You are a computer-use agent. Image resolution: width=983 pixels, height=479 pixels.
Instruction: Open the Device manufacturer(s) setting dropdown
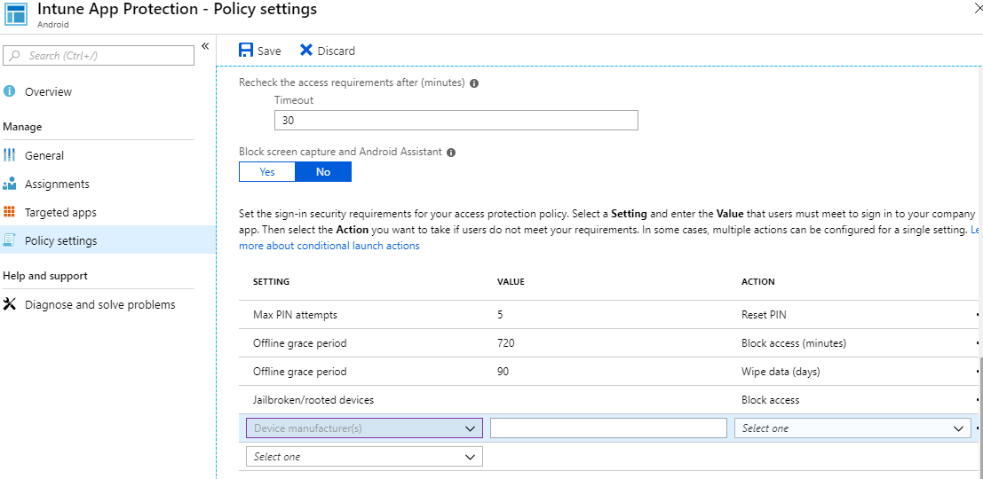tap(364, 428)
